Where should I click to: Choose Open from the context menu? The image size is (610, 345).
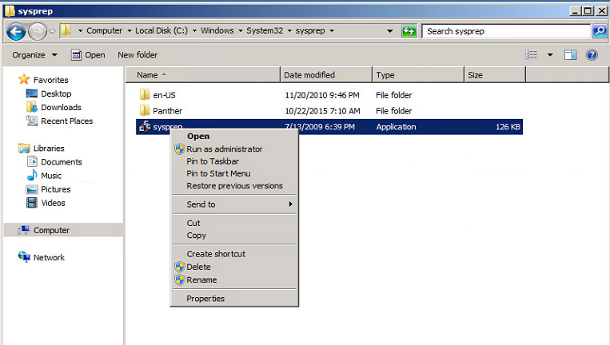(x=234, y=136)
